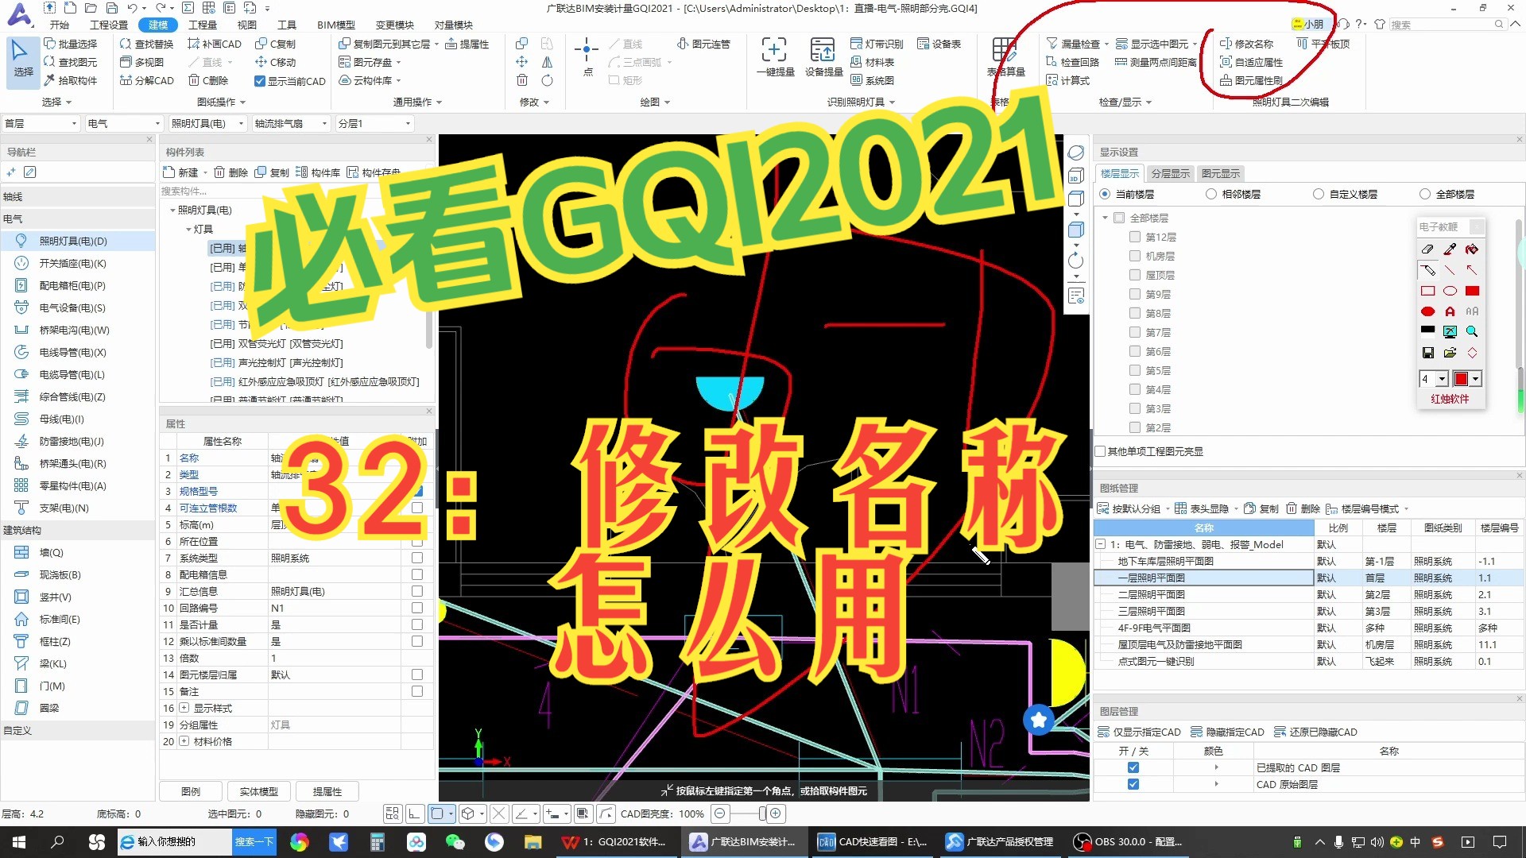Select the 全部楼层 radio button
Viewport: 1526px width, 858px height.
[x=1424, y=193]
